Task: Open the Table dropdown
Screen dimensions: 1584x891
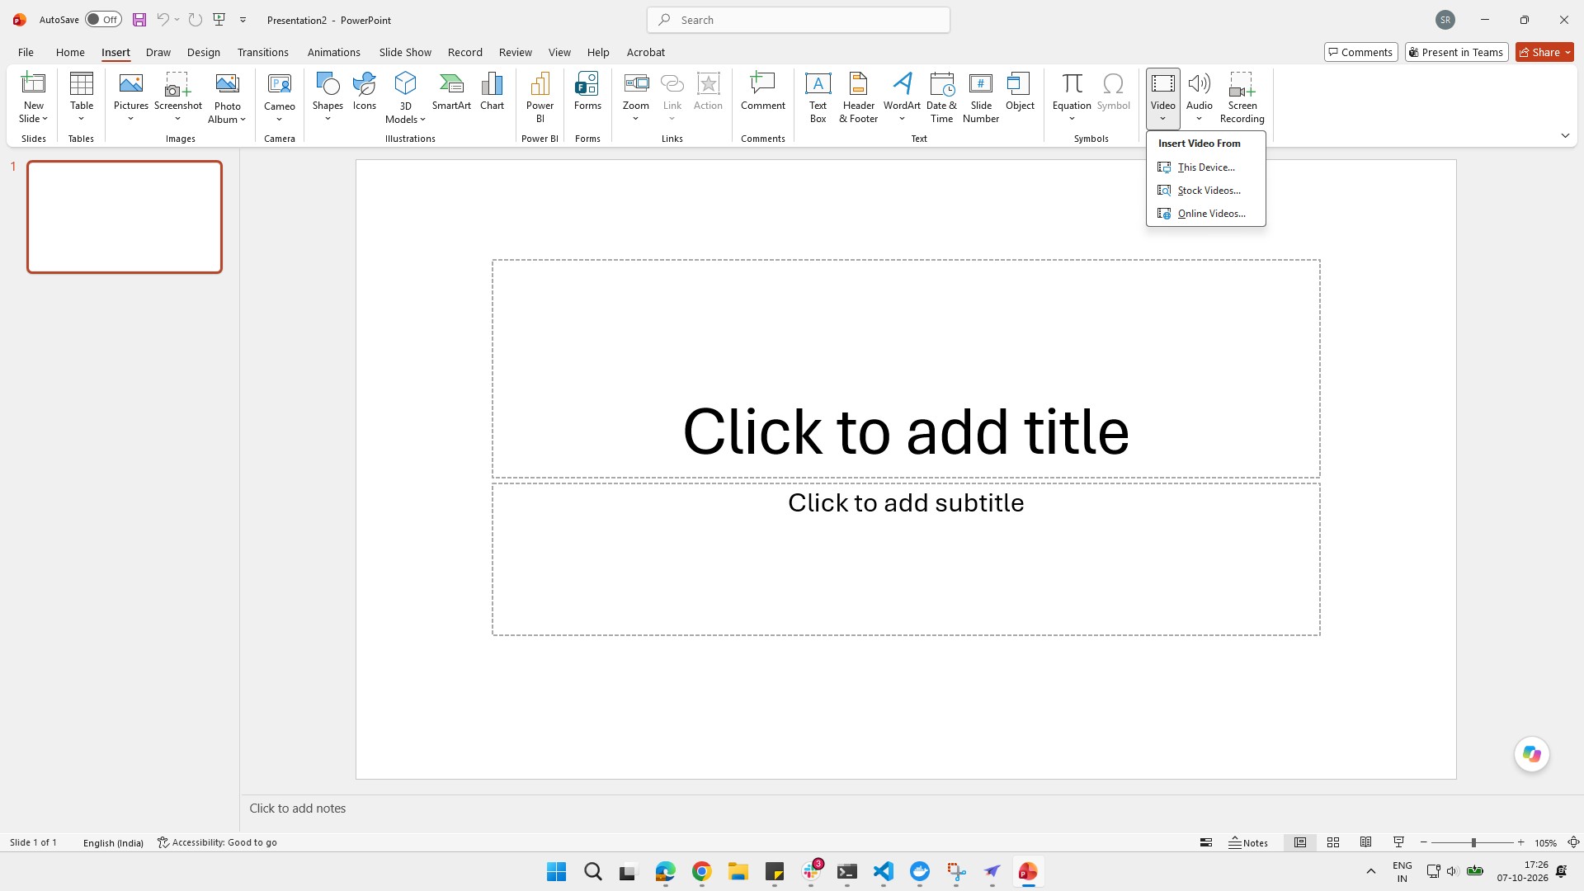Action: coord(82,119)
